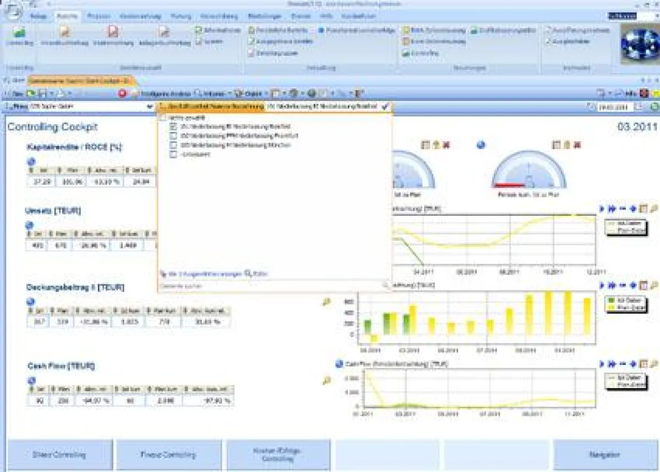This screenshot has height=472, width=660.
Task: Select the orange Cockpit document tab
Action: tap(78, 81)
